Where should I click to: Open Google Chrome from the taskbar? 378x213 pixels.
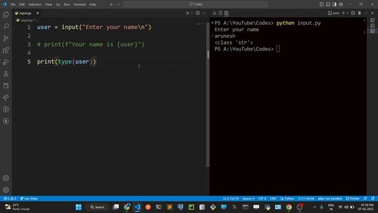pos(289,207)
